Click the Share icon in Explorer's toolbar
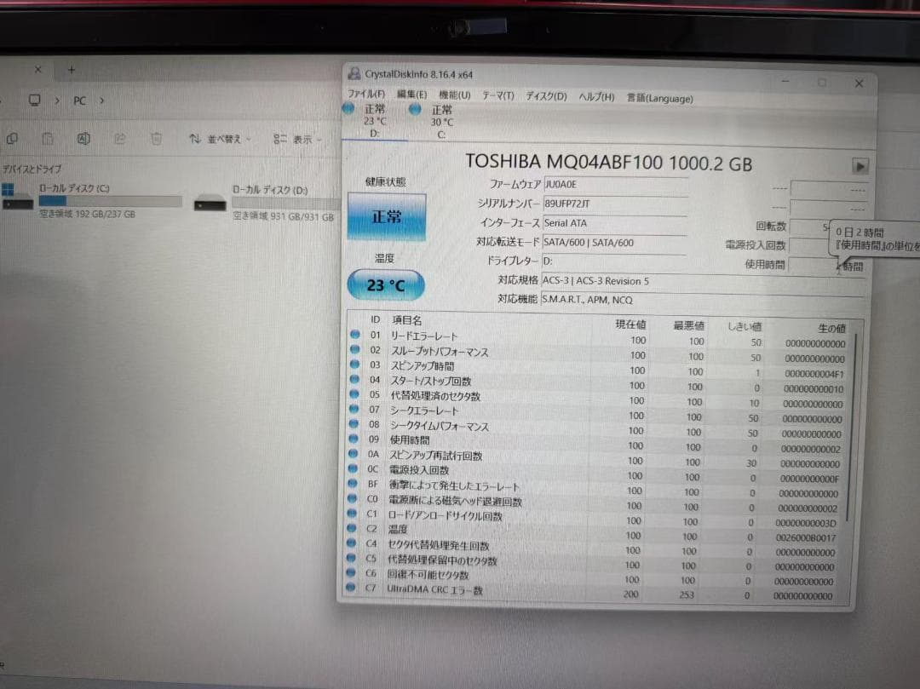 tap(122, 139)
